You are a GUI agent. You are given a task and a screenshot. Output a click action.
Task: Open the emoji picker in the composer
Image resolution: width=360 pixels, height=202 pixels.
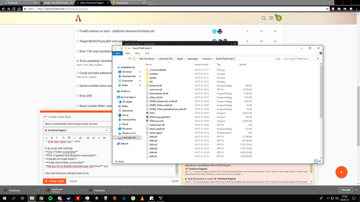point(99,138)
